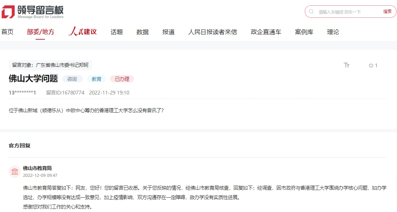Open the 报道 menu item

point(168,32)
